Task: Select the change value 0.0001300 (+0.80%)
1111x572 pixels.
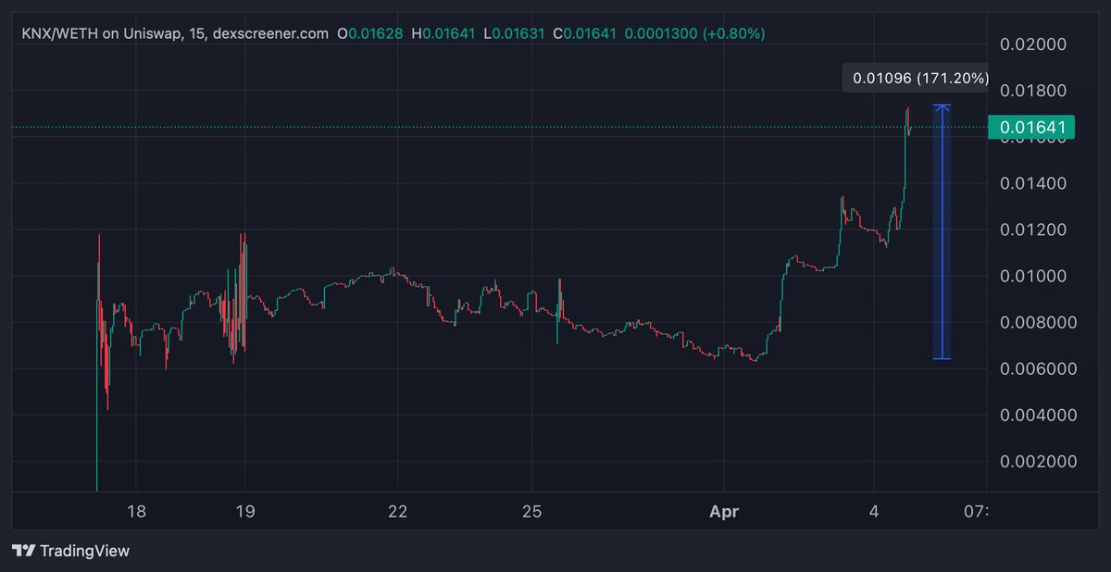Action: tap(695, 33)
